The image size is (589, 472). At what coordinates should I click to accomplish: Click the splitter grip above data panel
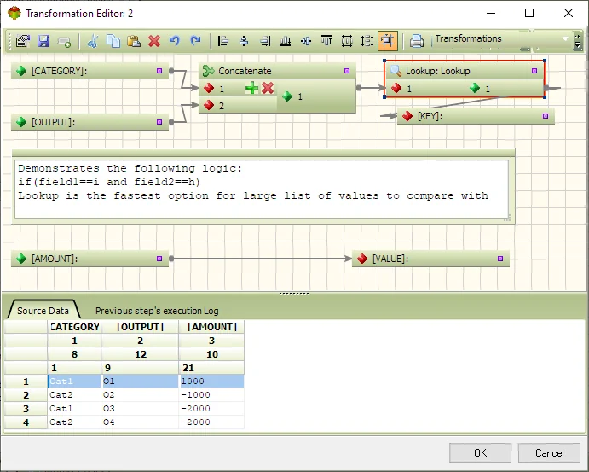(294, 294)
